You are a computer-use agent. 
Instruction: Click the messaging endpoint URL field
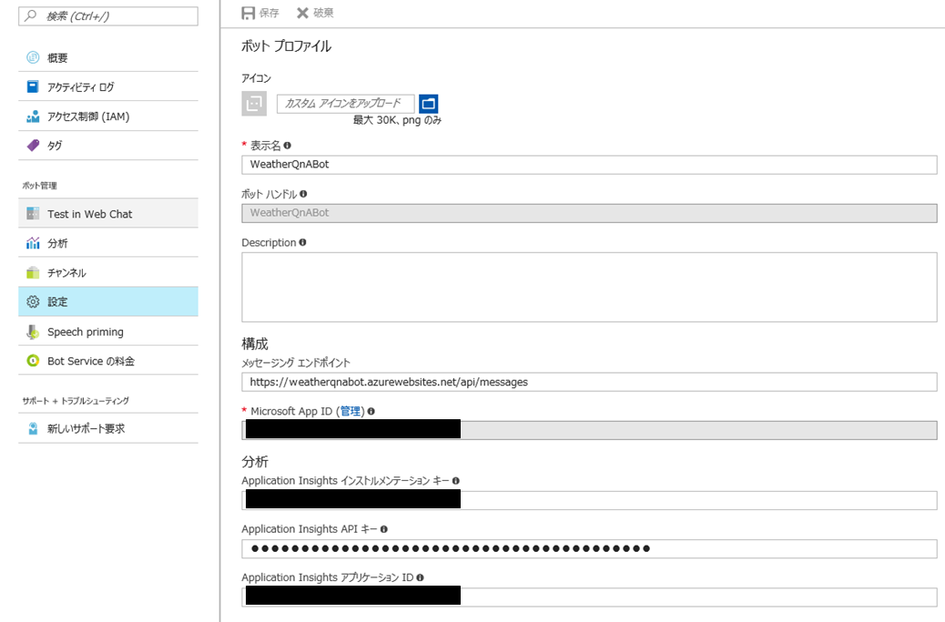point(589,382)
